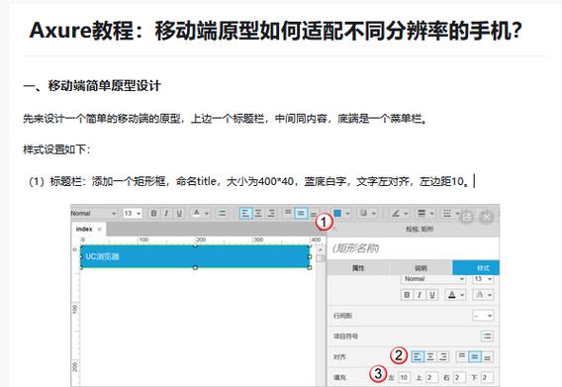Click Italic in the style panel
Viewport: 562px width, 387px height.
[419, 295]
